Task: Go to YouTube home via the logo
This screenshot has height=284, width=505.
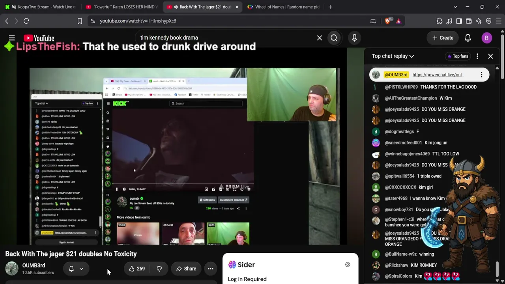Action: coord(39,38)
